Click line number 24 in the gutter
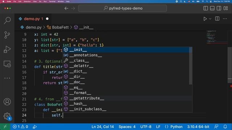Image resolution: width=232 pixels, height=130 pixels. 24,115
